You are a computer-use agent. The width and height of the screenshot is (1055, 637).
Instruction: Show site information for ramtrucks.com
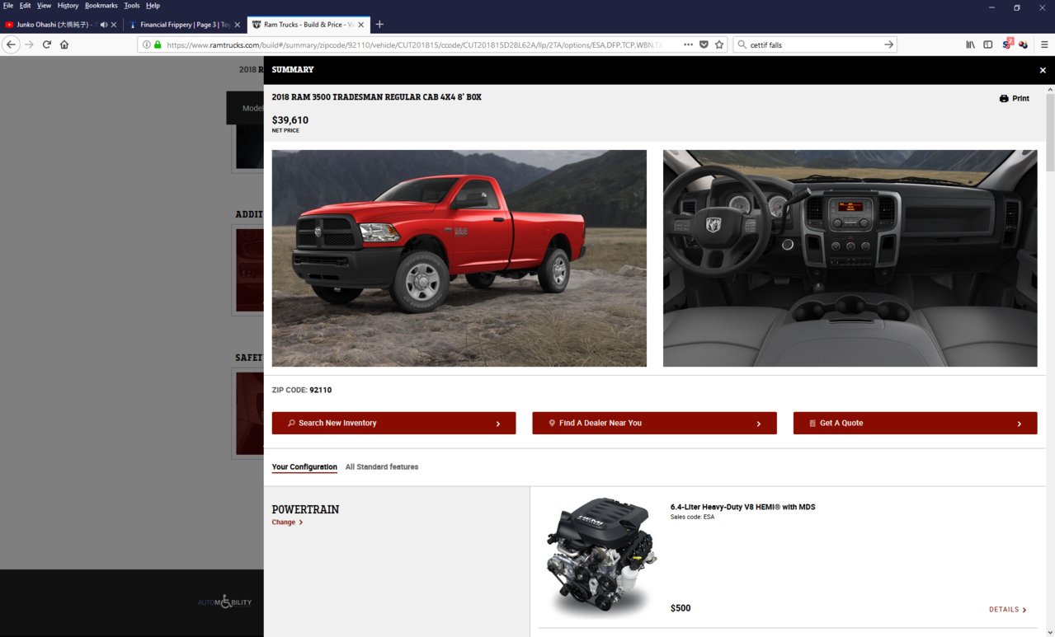tap(147, 44)
